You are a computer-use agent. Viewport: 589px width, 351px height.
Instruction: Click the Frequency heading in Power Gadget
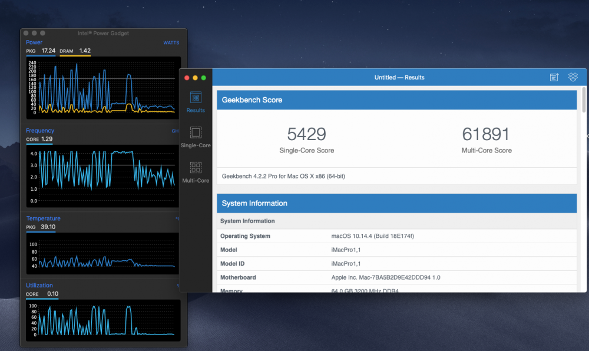[40, 131]
